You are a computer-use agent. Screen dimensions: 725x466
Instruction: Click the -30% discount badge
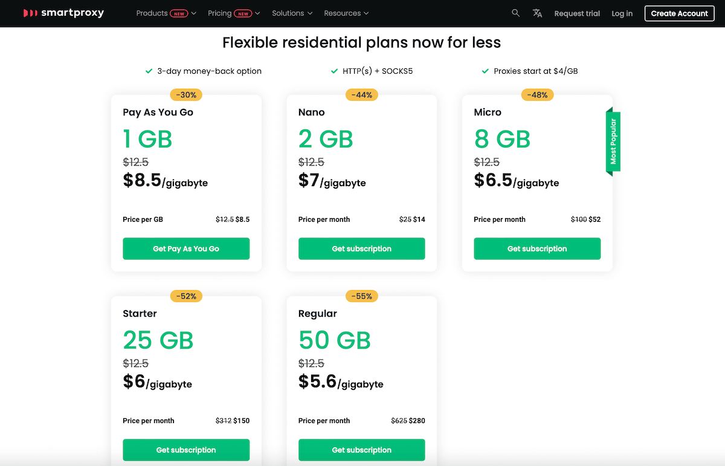[x=186, y=95]
